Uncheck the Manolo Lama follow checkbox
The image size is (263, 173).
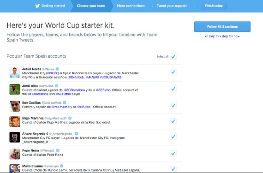[173, 169]
